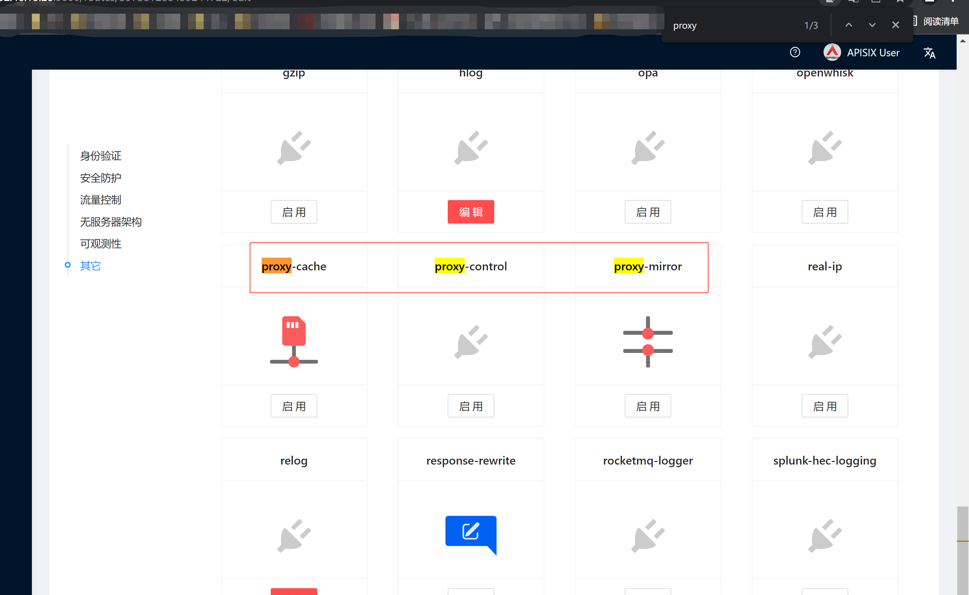This screenshot has width=969, height=595.
Task: Click the language translation icon
Action: tap(929, 53)
